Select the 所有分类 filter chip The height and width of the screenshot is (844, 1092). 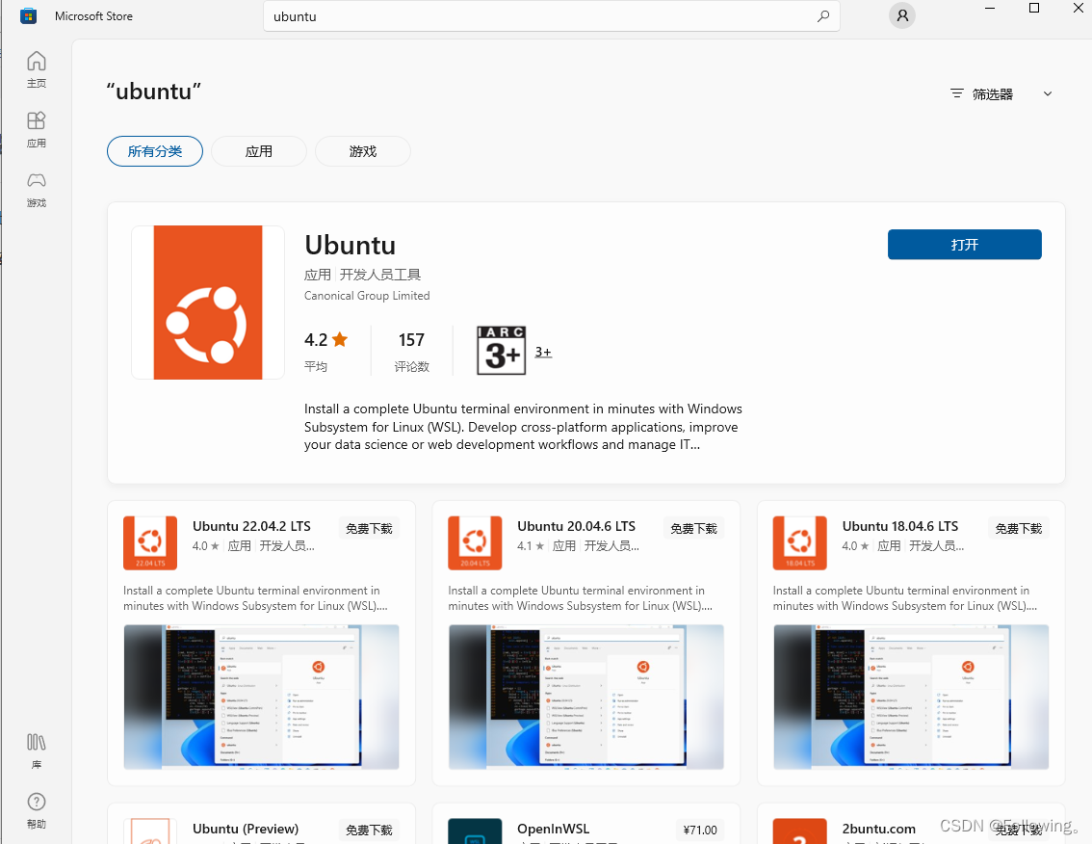(x=154, y=151)
